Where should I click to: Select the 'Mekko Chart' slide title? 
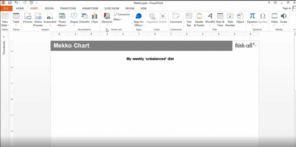72,46
